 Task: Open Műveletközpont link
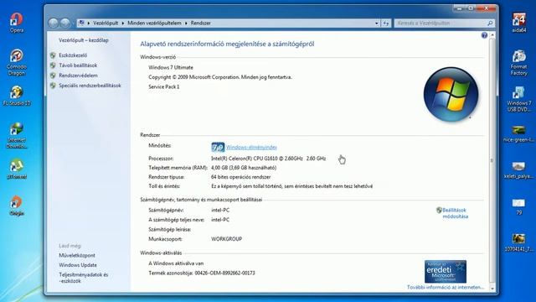click(77, 255)
